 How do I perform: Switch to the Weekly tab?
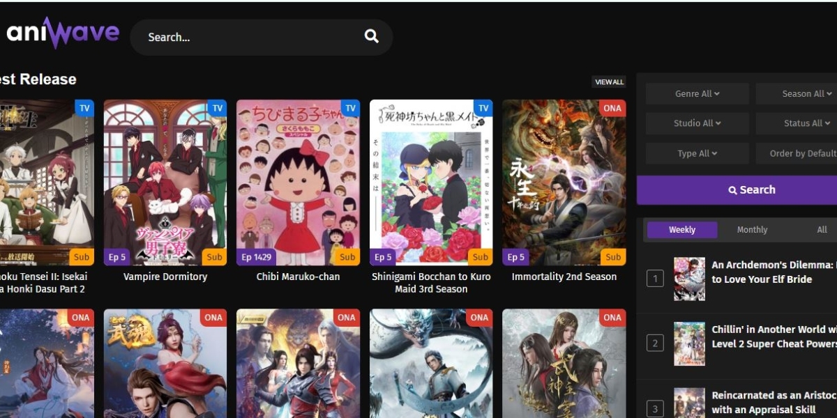point(681,230)
